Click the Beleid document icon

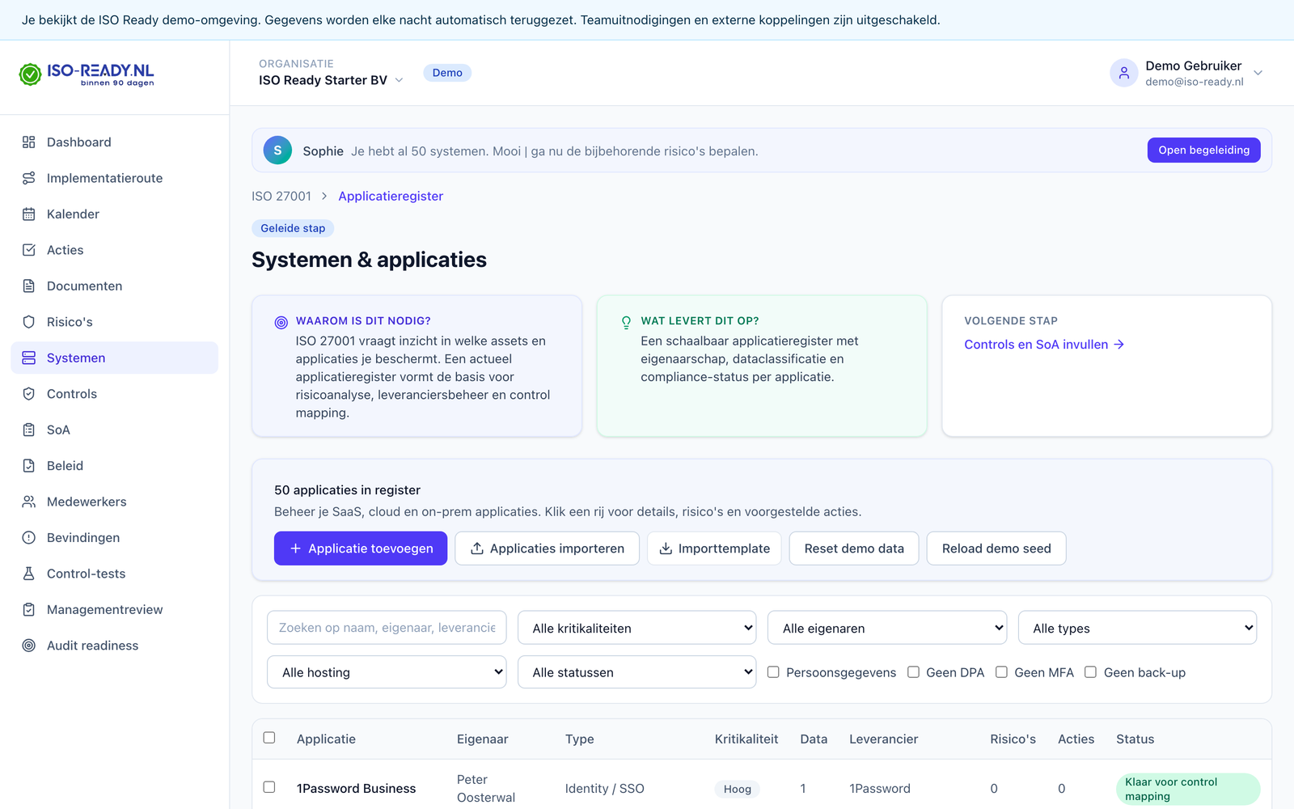29,466
